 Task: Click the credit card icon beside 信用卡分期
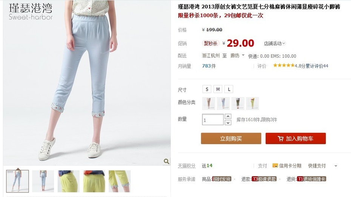[275, 166]
